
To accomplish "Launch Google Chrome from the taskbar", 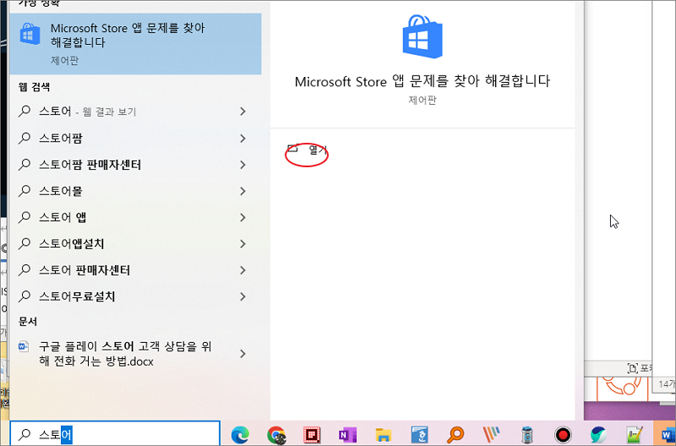I will click(277, 435).
